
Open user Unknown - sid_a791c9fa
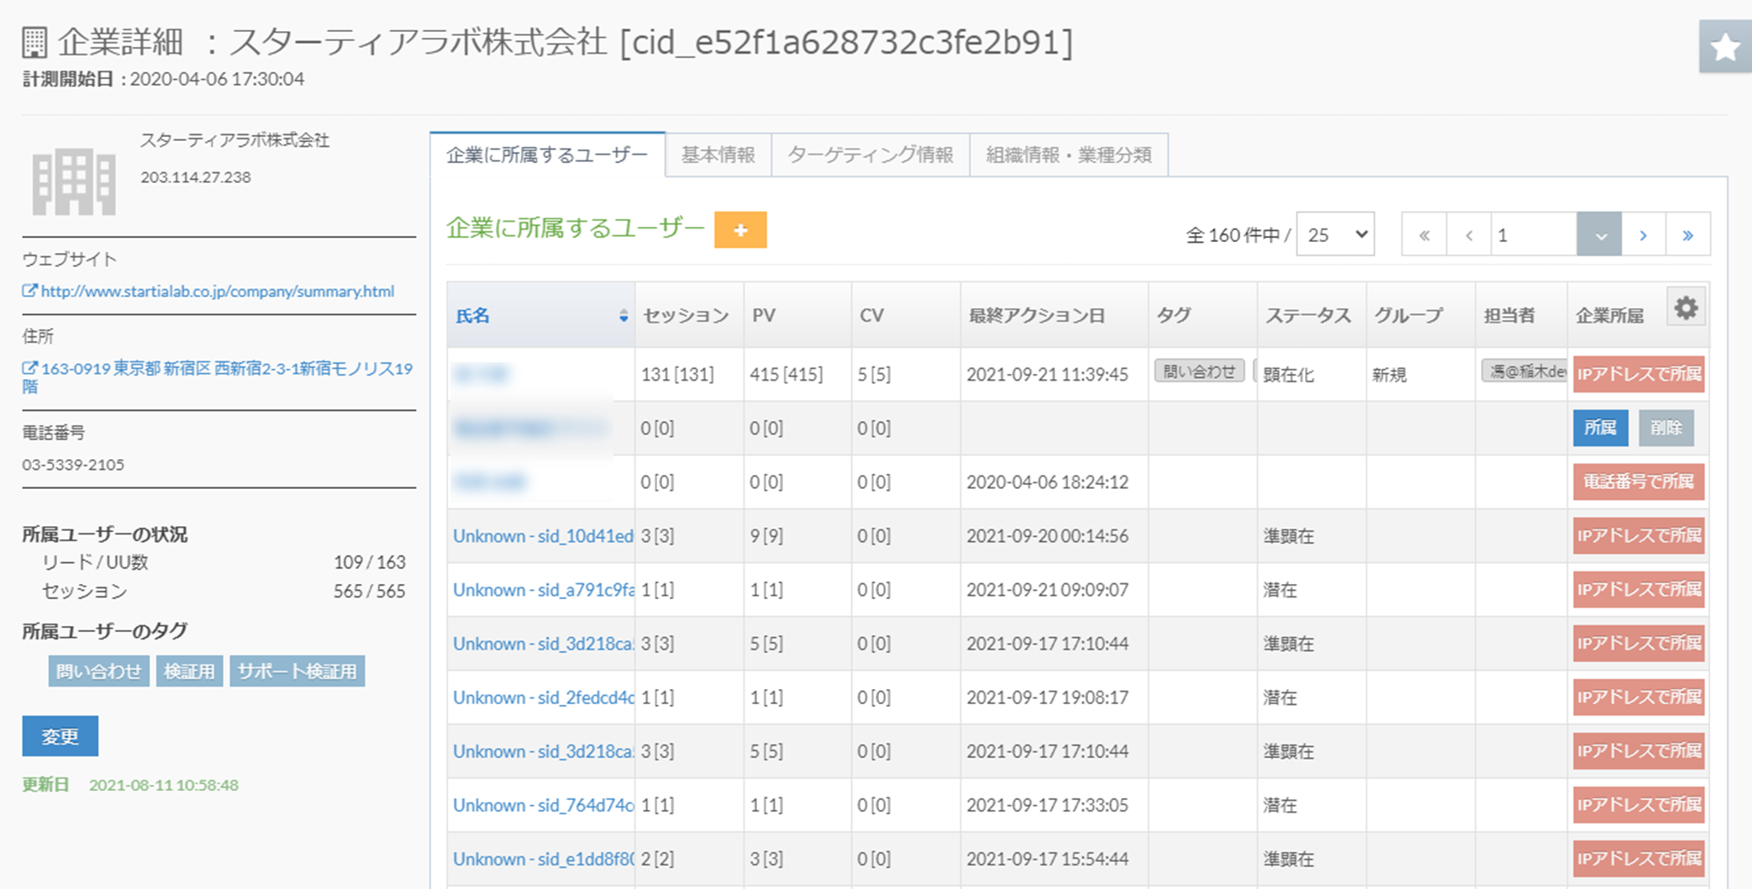[x=543, y=589]
